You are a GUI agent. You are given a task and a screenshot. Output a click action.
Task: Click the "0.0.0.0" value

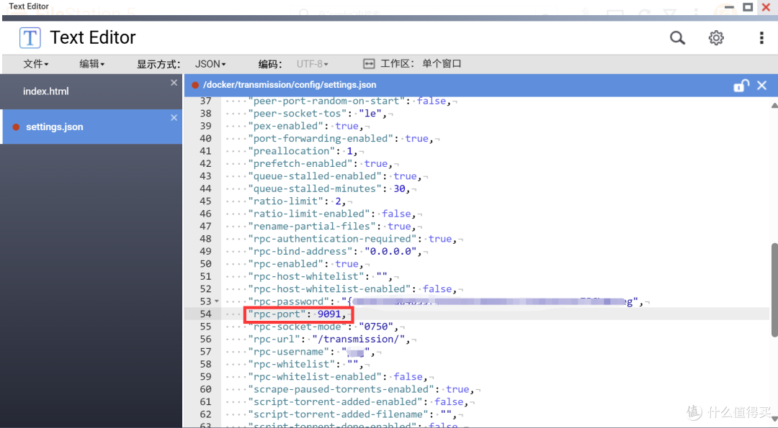390,252
